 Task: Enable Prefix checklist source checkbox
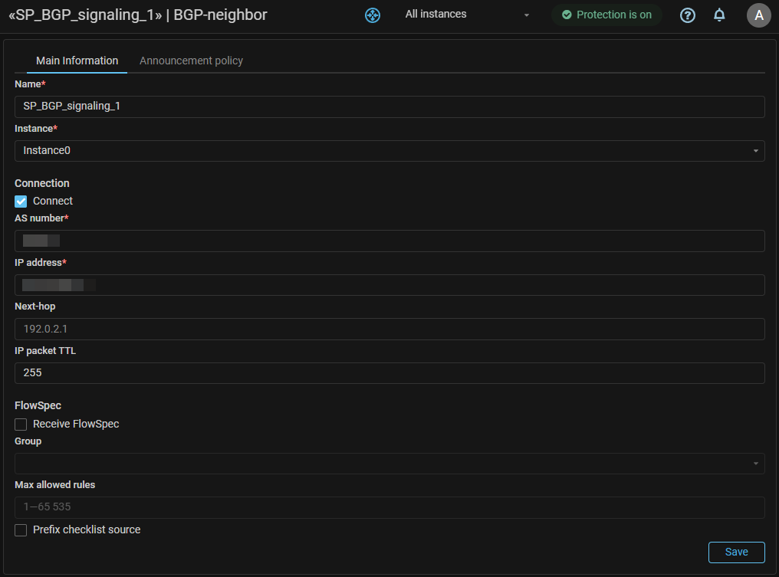tap(21, 530)
